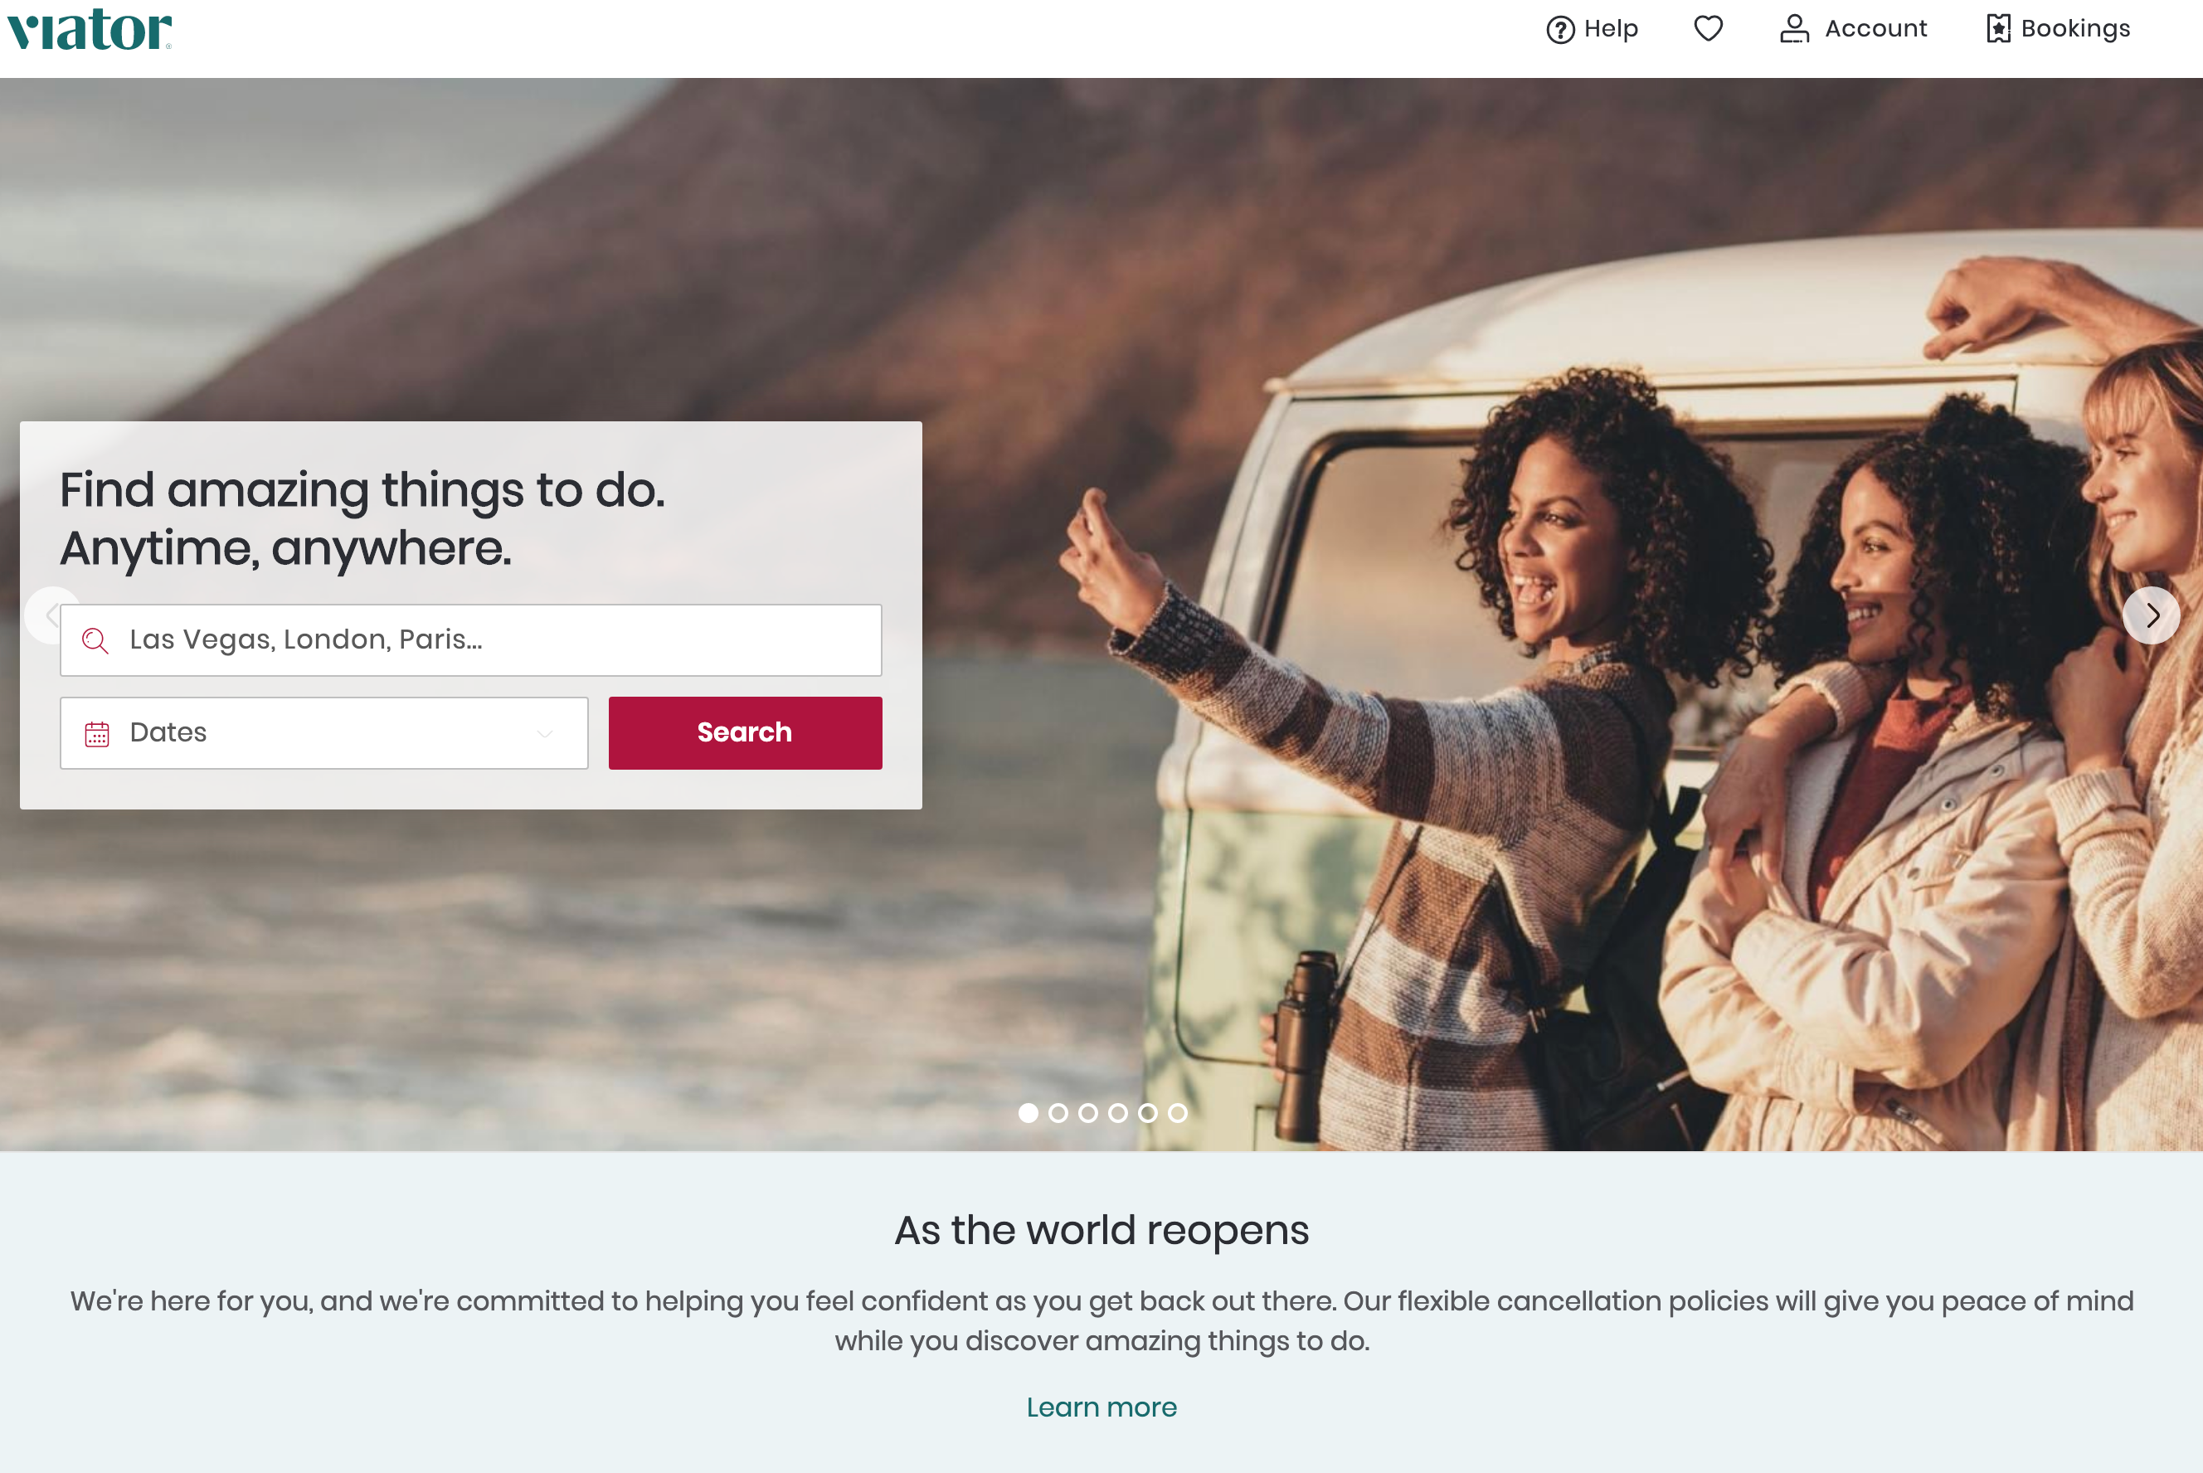Image resolution: width=2203 pixels, height=1473 pixels.
Task: Click the Account person icon
Action: click(x=1793, y=29)
